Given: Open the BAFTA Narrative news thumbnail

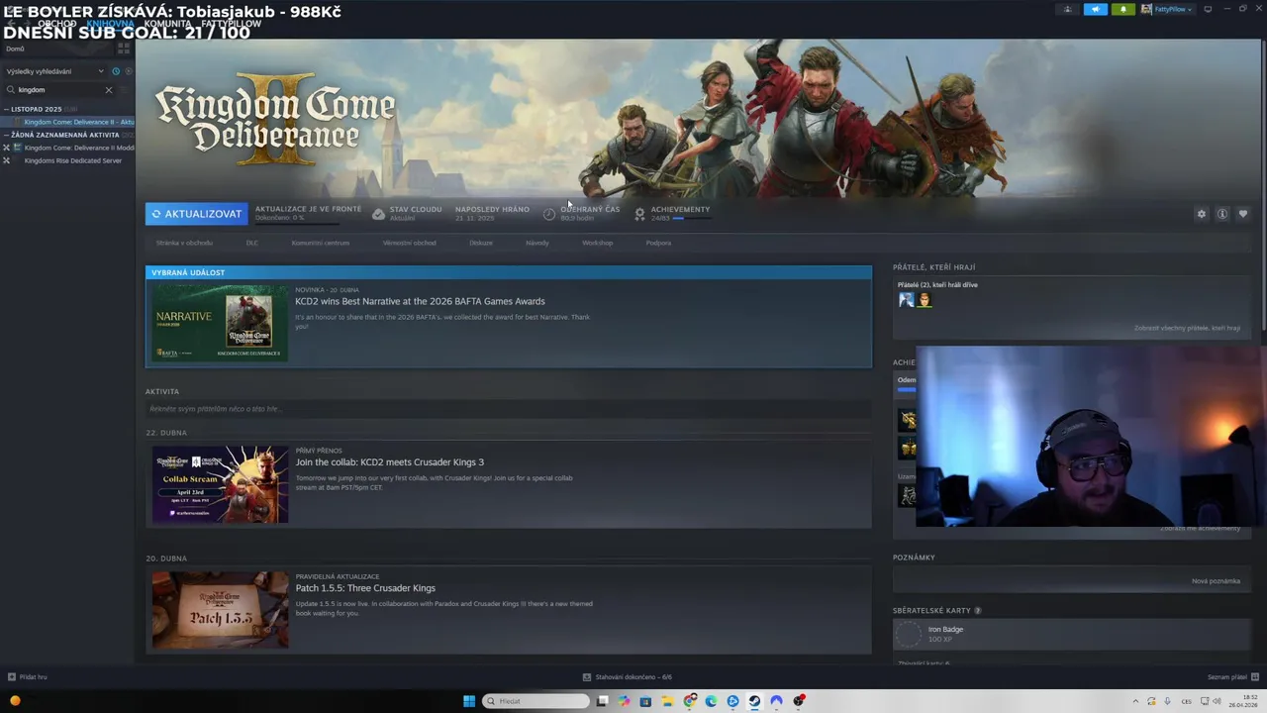Looking at the screenshot, I should click(220, 323).
